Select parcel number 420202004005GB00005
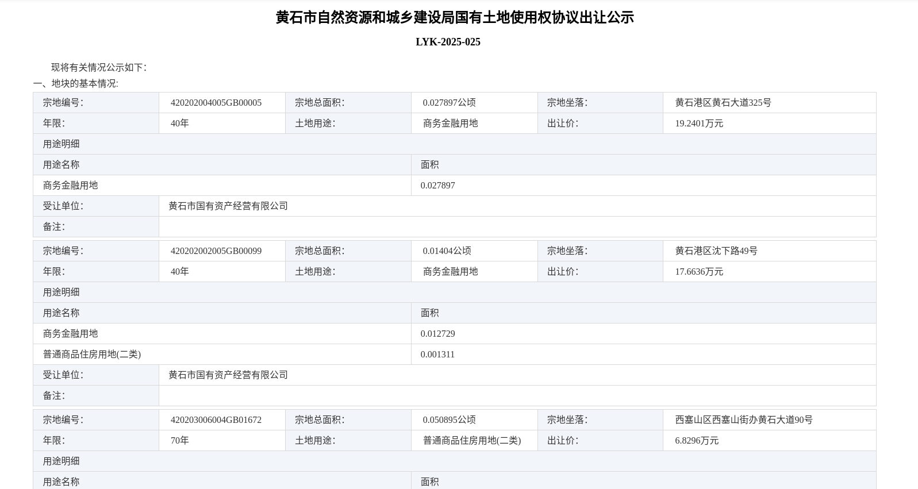 (x=216, y=103)
